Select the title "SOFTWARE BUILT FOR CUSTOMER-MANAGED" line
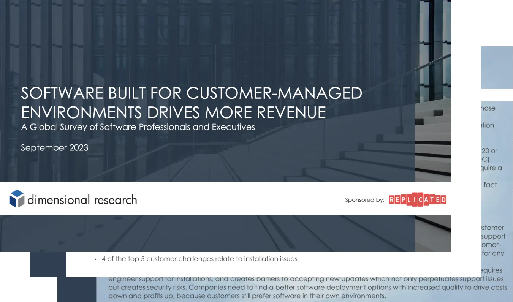Screen dimensions: 513x302 (192, 93)
